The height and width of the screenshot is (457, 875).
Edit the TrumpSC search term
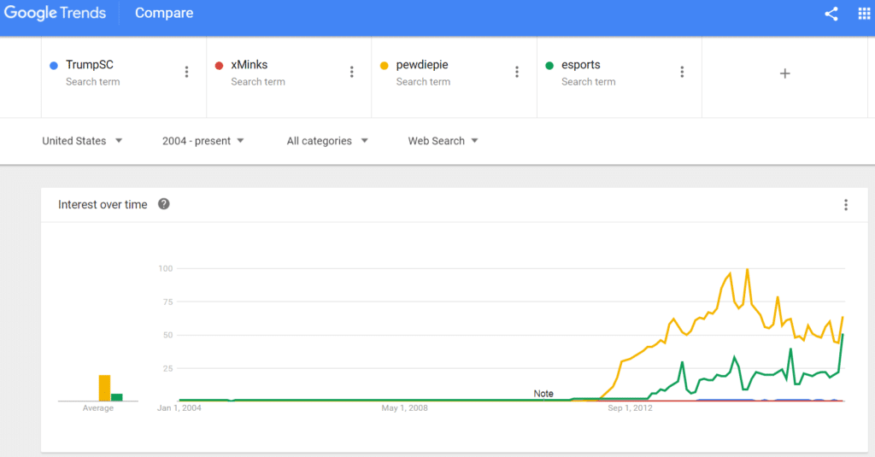(x=89, y=65)
